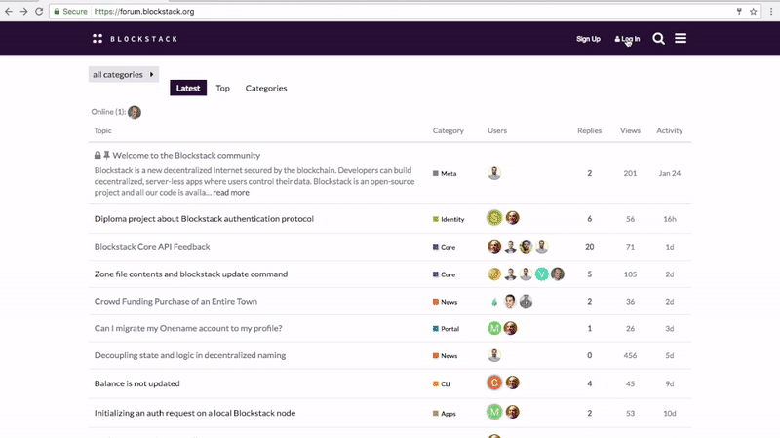Click green S avatar in Diploma row
Screen dimensions: 780x438
[494, 217]
